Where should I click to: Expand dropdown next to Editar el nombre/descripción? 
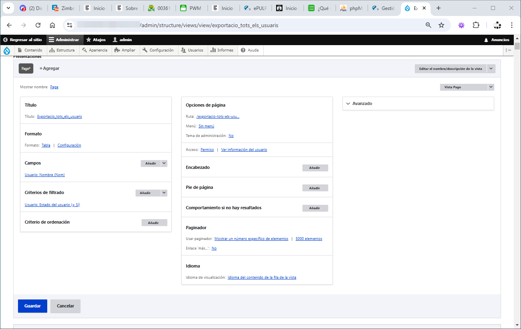pyautogui.click(x=491, y=69)
